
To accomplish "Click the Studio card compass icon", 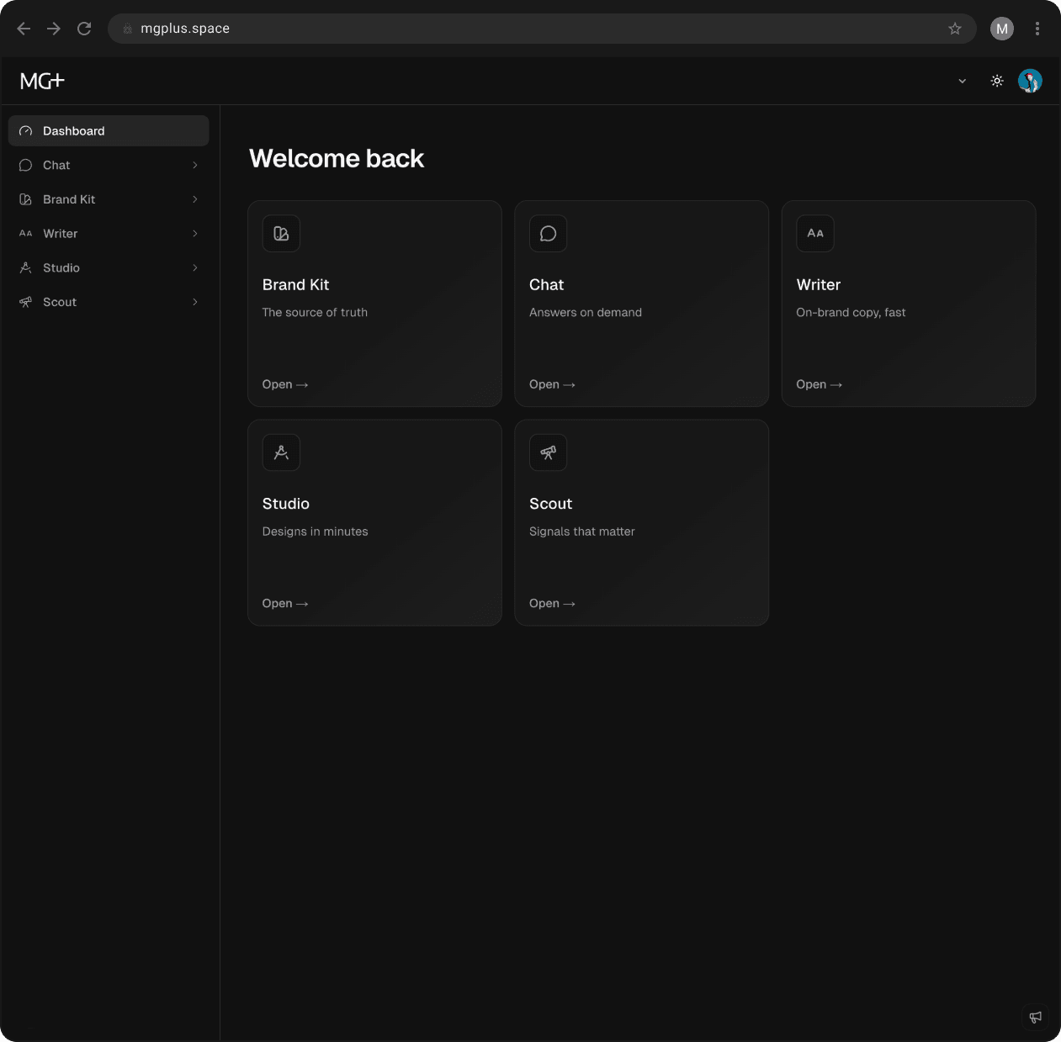I will click(281, 452).
